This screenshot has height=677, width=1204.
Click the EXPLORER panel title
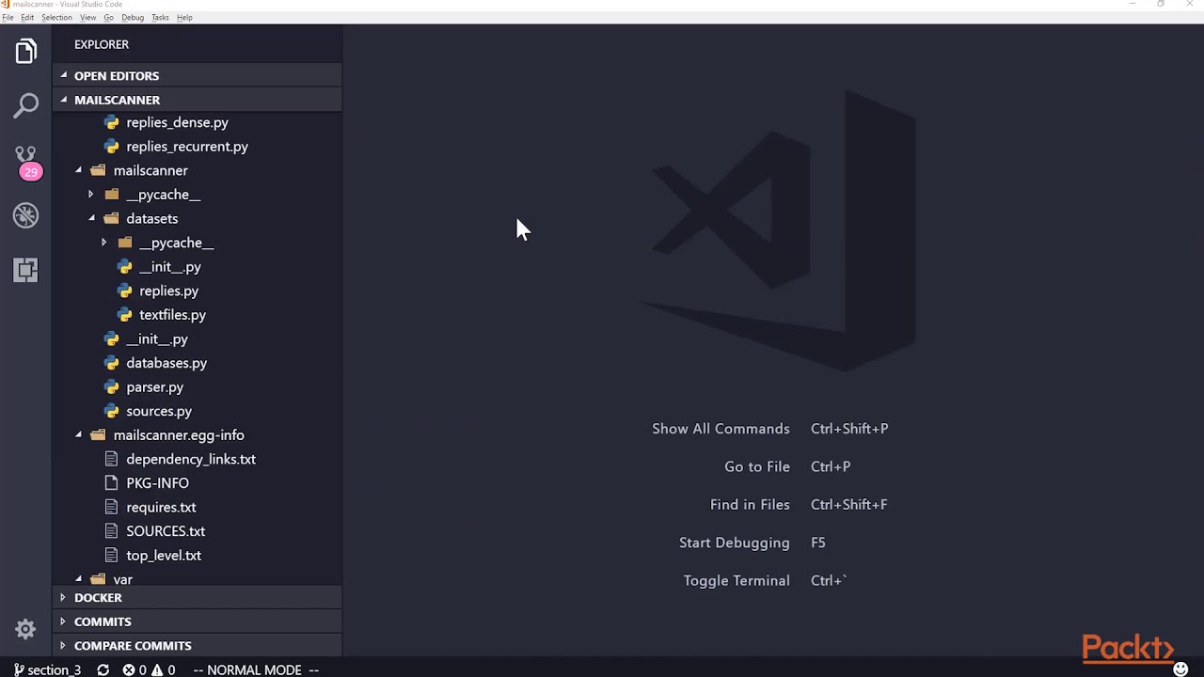[x=102, y=44]
